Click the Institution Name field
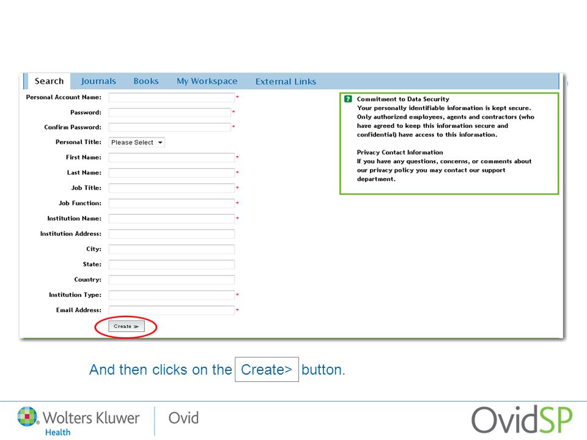 tap(171, 219)
